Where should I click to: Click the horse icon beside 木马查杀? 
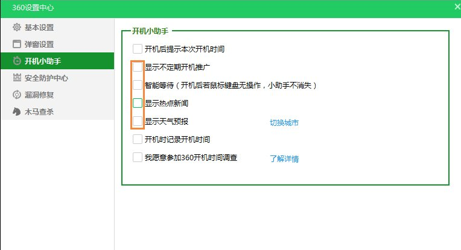click(17, 111)
